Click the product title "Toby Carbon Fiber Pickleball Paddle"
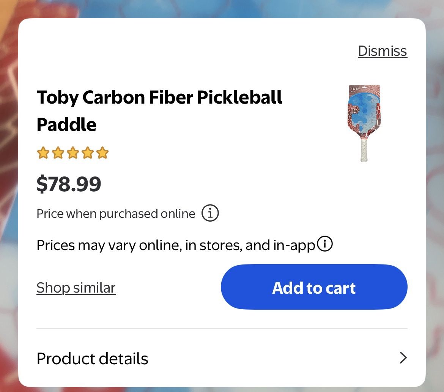Viewport: 444px width, 392px height. pos(159,110)
